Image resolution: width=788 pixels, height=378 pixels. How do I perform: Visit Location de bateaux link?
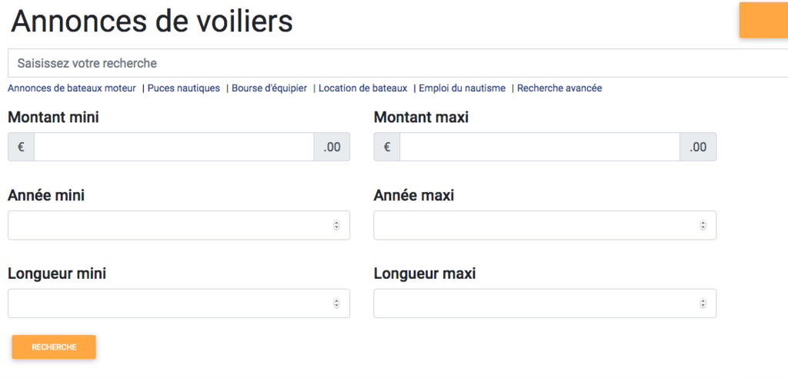coord(362,88)
